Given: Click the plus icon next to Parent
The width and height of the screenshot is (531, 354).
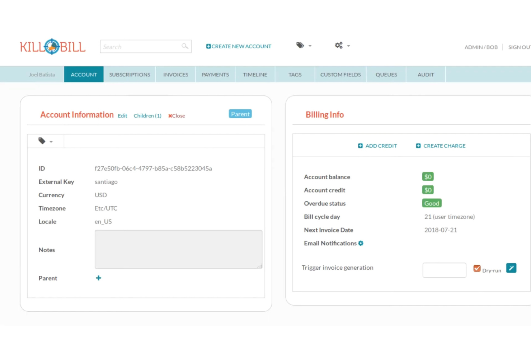Looking at the screenshot, I should click(98, 278).
